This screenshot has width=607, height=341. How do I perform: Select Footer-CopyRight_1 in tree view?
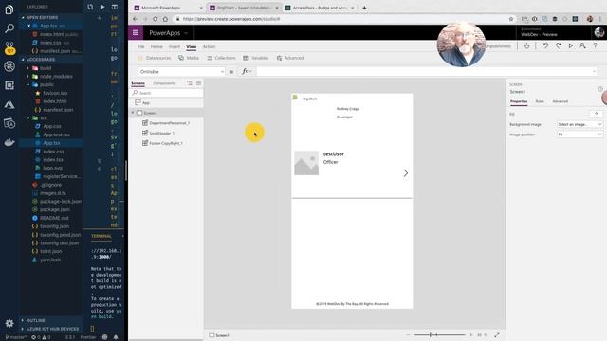[166, 143]
